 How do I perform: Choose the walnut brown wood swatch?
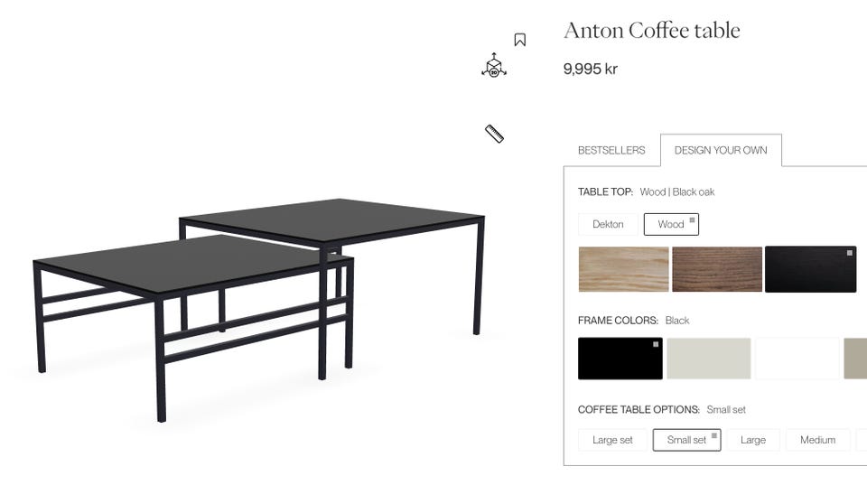click(x=717, y=269)
